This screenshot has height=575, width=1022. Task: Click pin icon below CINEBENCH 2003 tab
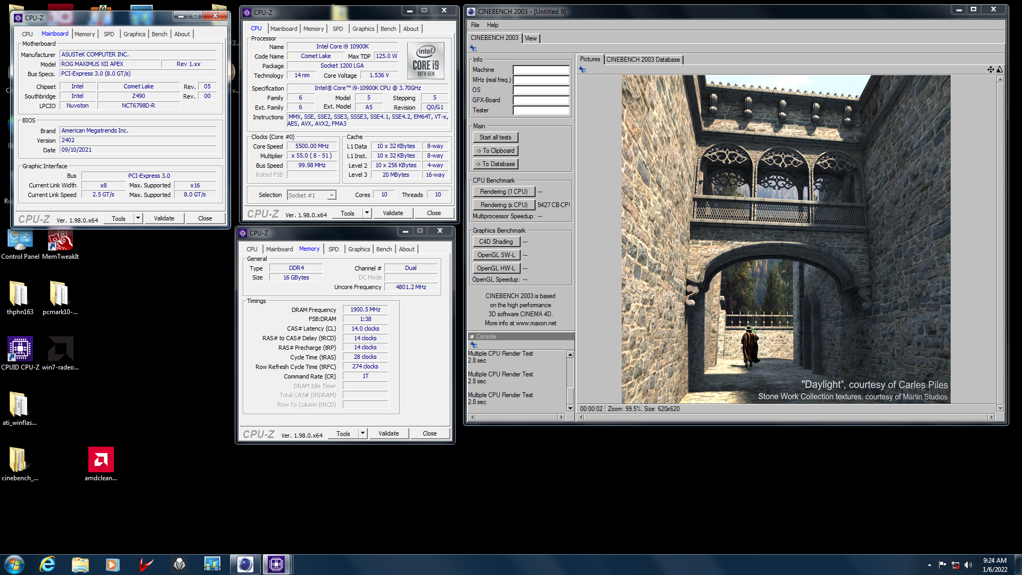click(473, 48)
